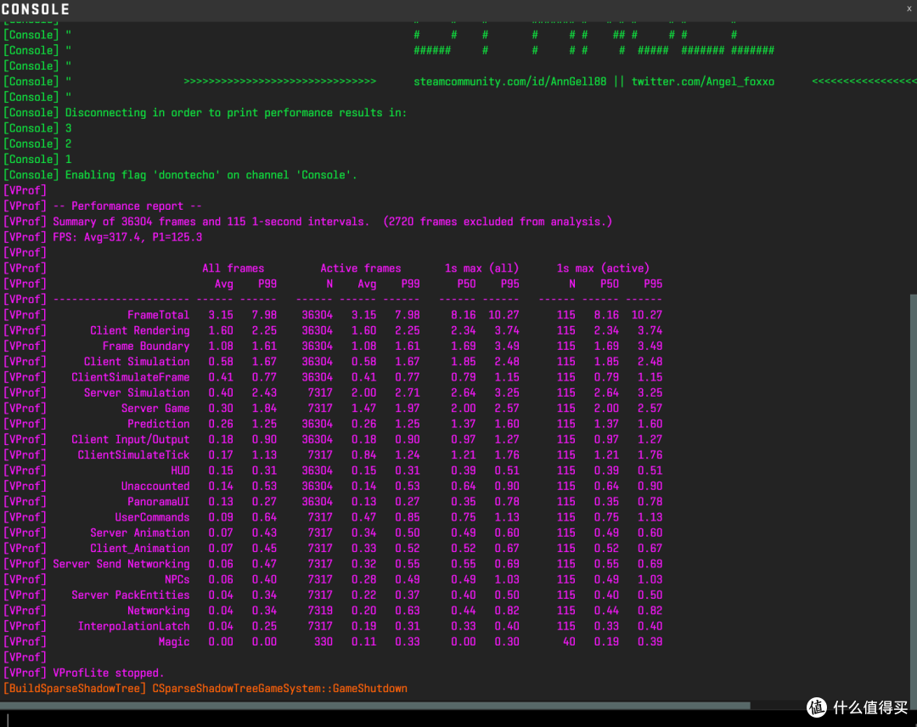Click the 'ClientSimulateTick' row label
Screen dimensions: 917x727
point(134,454)
